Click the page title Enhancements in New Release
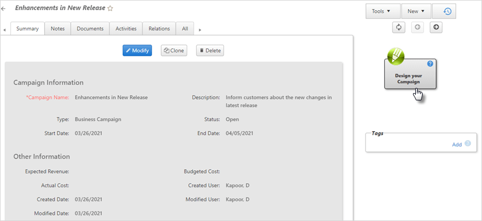Screen dimensions: 482x221 pyautogui.click(x=60, y=8)
